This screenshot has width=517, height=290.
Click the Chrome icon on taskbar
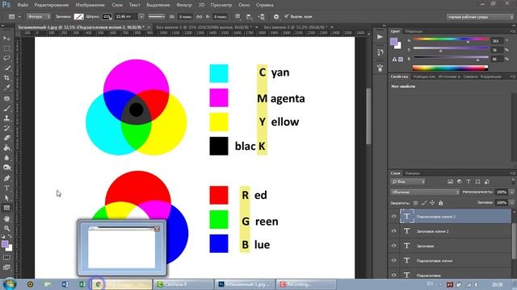point(98,284)
